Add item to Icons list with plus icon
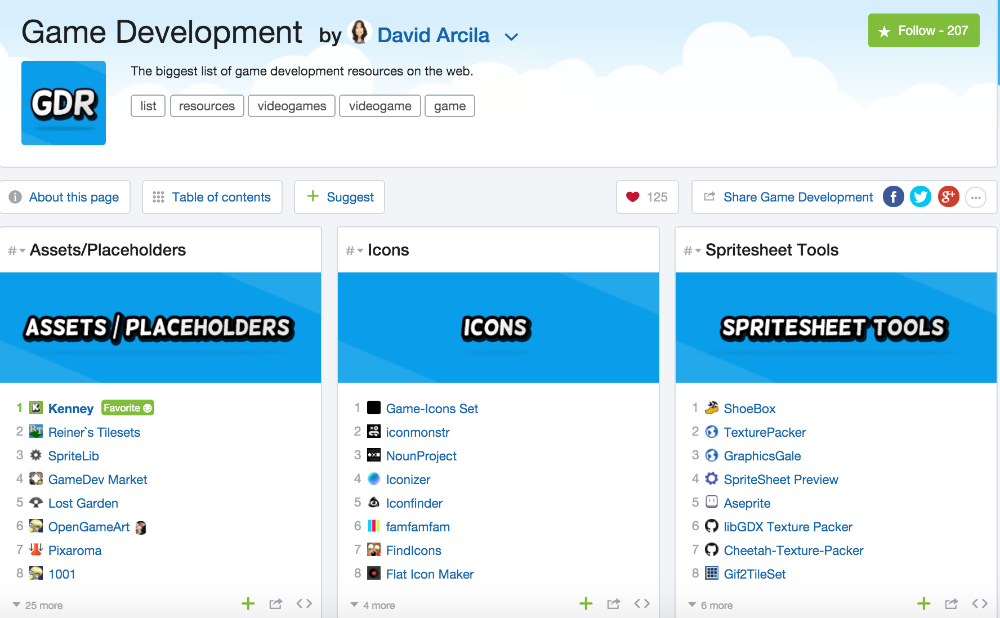This screenshot has height=618, width=1000. tap(586, 604)
